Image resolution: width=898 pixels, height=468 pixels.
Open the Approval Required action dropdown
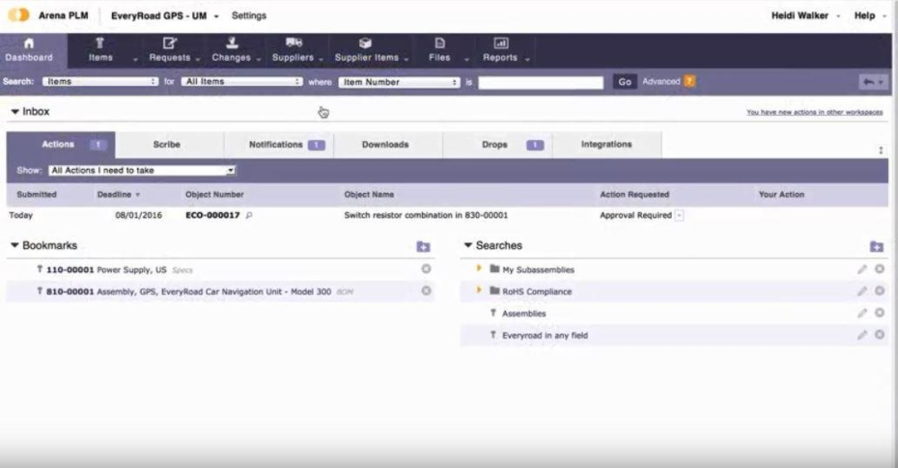(x=679, y=216)
